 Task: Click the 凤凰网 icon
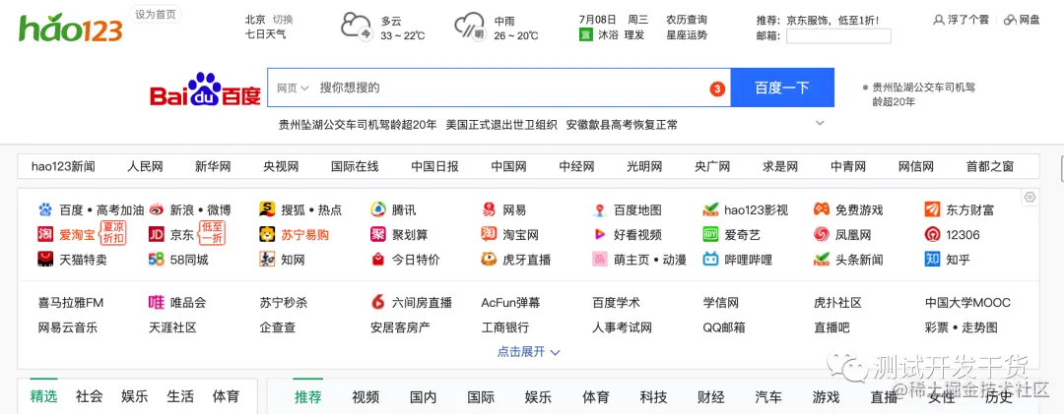point(821,234)
